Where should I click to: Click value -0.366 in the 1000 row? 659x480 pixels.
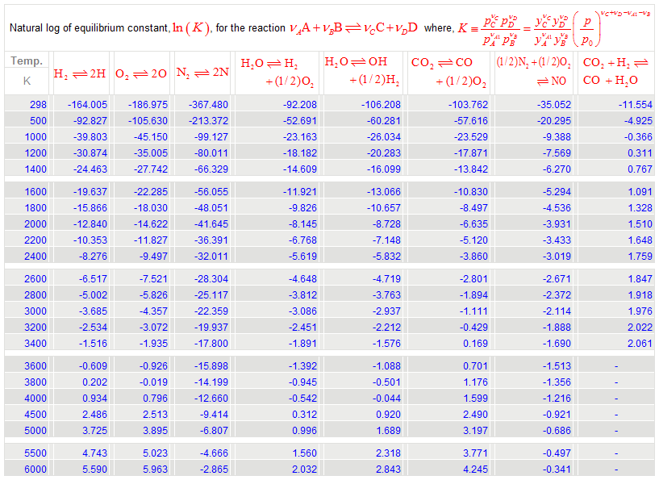pyautogui.click(x=638, y=136)
